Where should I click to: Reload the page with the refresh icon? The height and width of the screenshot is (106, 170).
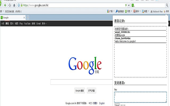(10, 5)
